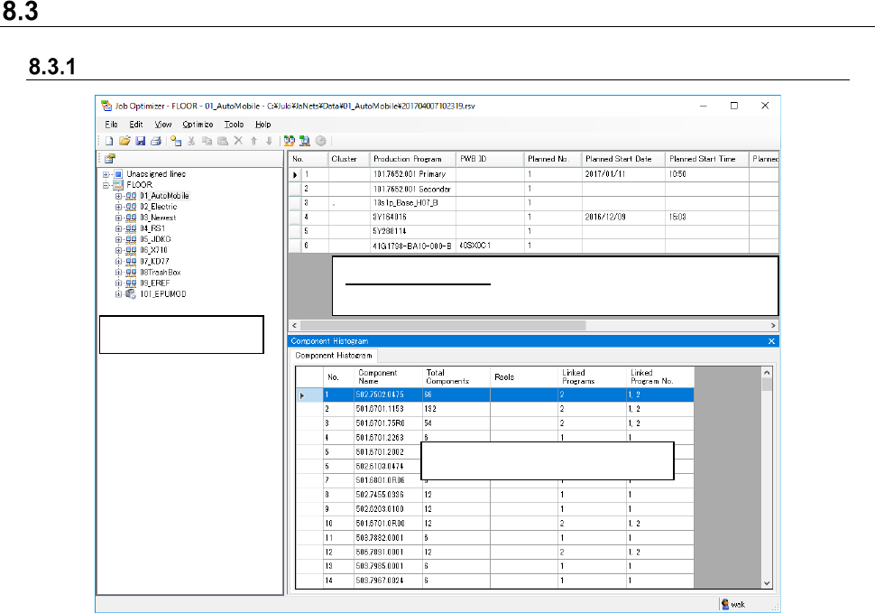Open the Tools menu
The width and height of the screenshot is (875, 613).
coord(234,125)
